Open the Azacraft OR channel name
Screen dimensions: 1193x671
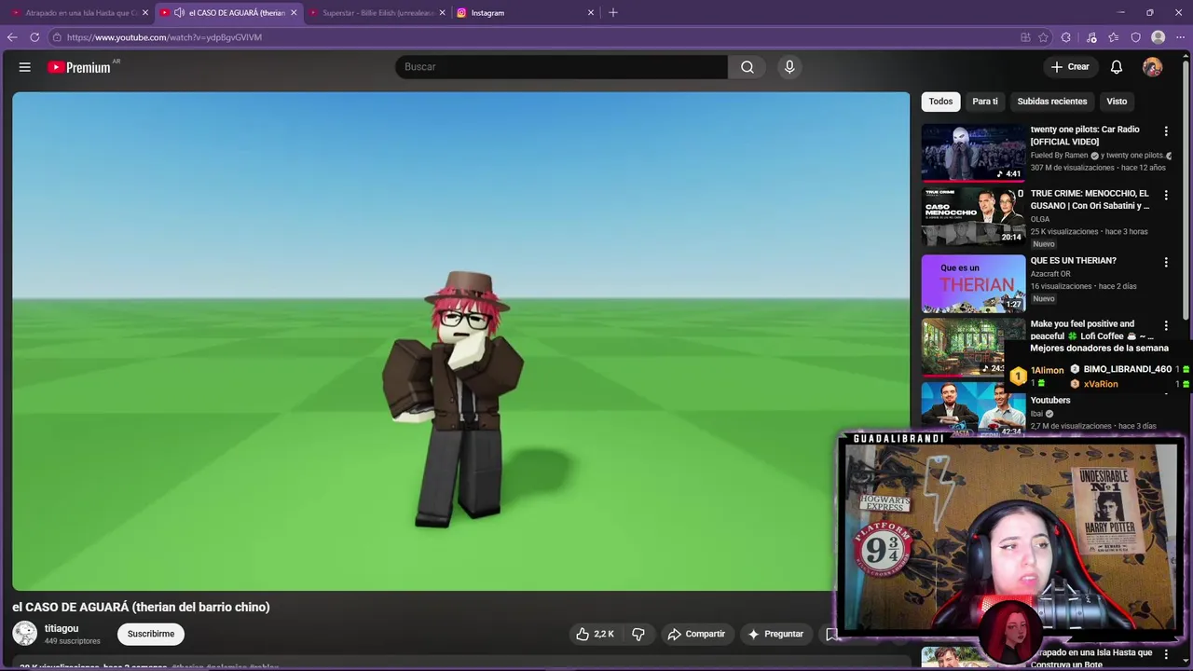point(1050,274)
